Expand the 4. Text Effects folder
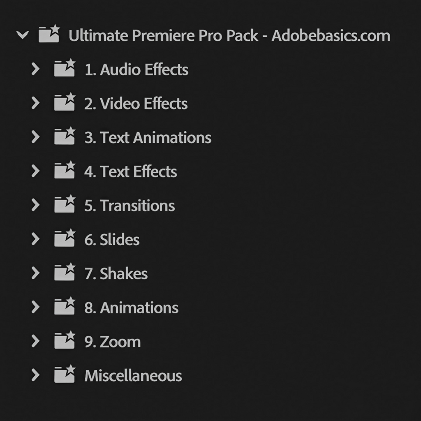 click(36, 171)
